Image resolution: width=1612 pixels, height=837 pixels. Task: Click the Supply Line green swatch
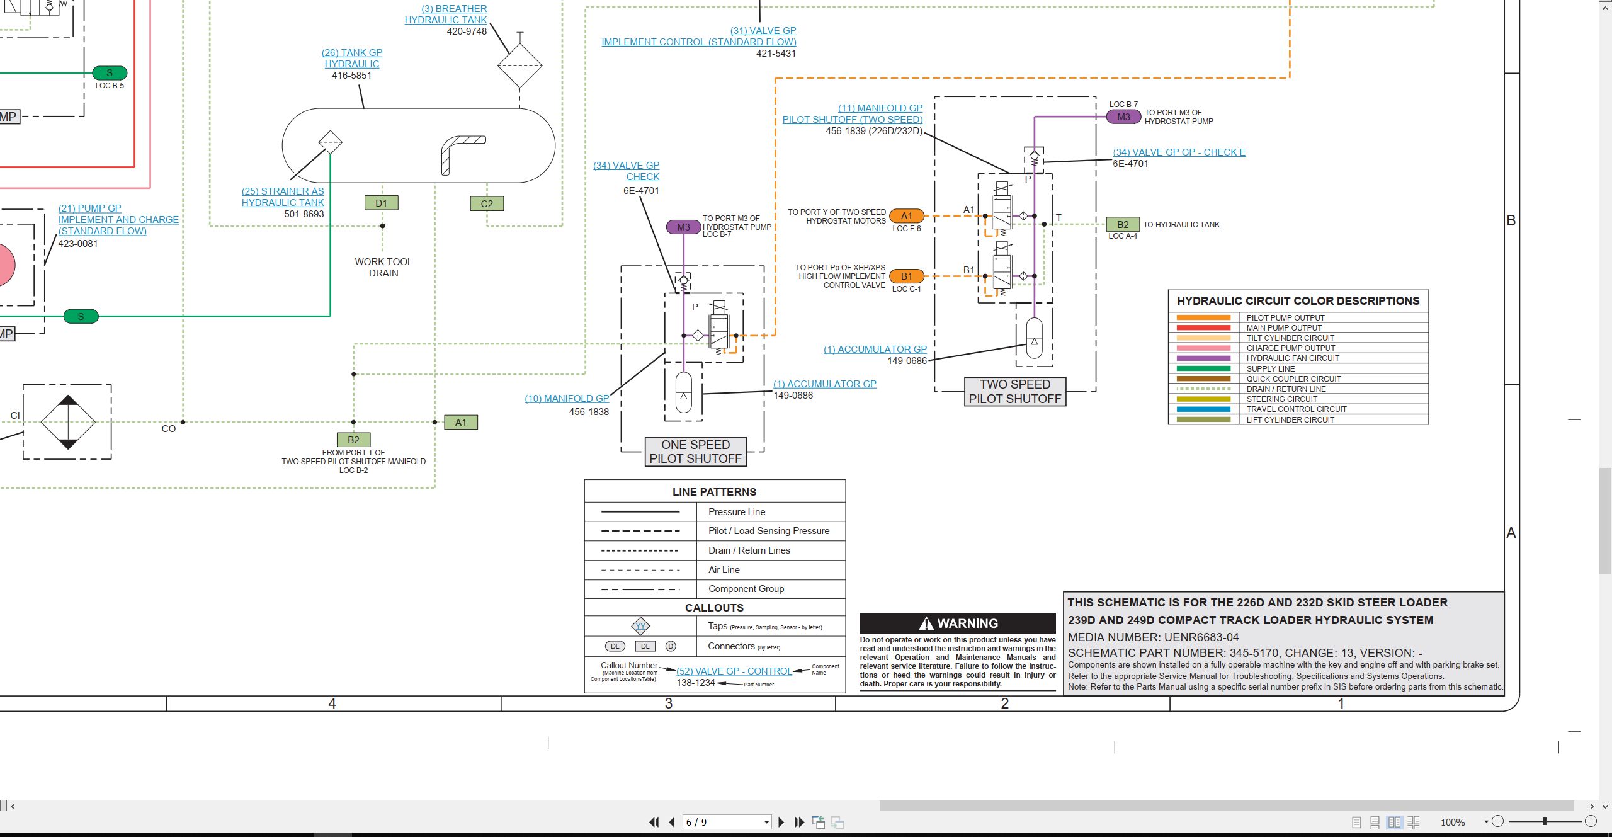(x=1203, y=369)
